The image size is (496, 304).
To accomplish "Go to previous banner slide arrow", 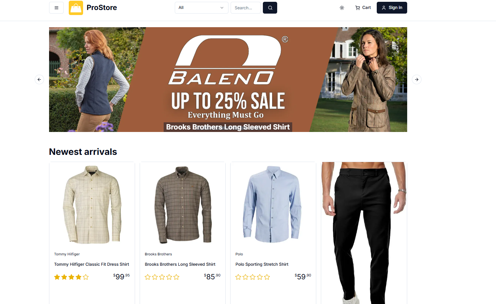I will click(39, 79).
